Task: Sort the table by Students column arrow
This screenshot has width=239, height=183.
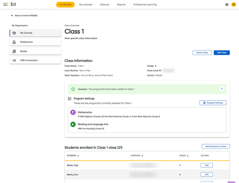Action: pos(78,156)
